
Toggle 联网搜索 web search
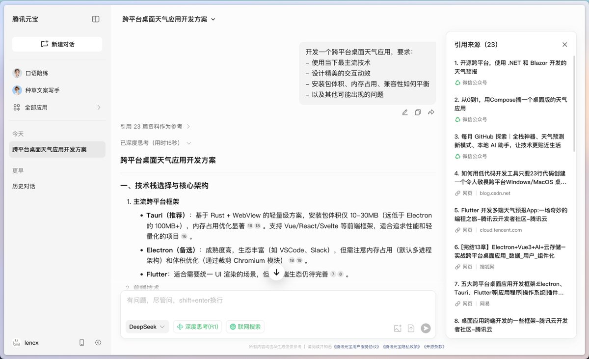pos(245,327)
